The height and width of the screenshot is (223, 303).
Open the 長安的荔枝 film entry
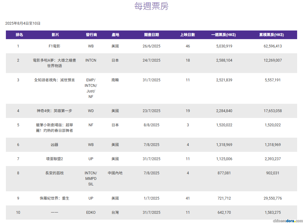(54, 173)
